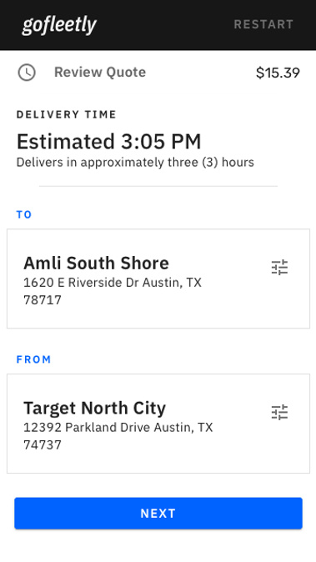Image resolution: width=316 pixels, height=562 pixels.
Task: Click the Amli South Shore title
Action: click(x=96, y=263)
